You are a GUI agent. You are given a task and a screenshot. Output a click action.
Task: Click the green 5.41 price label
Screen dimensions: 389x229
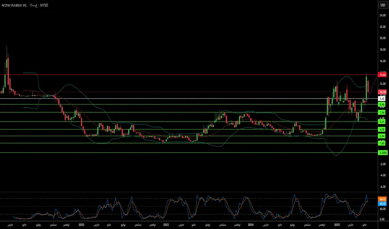(x=382, y=122)
